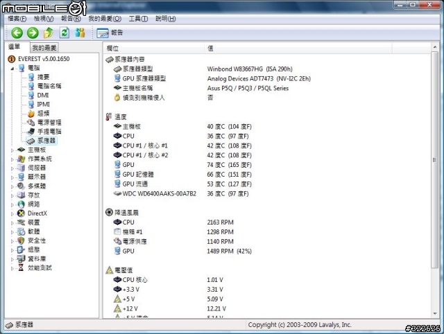Select 電腦名稱 in the tree
444x334 pixels.
pos(49,86)
